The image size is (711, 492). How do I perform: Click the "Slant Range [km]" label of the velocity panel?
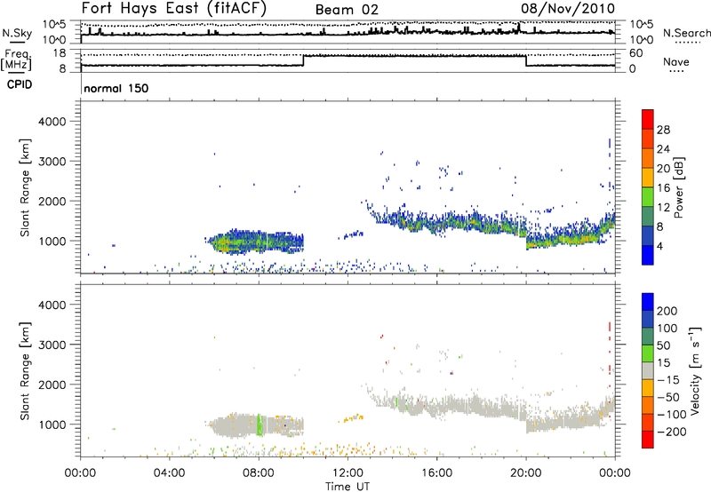point(25,371)
